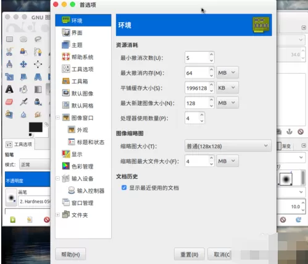The image size is (308, 264).
Task: Click 处理器使用数量 stepper arrows
Action: point(202,118)
